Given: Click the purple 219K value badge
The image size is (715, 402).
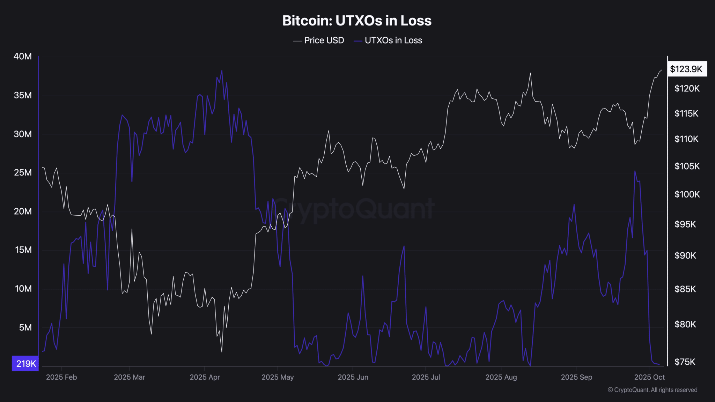Looking at the screenshot, I should coord(25,364).
